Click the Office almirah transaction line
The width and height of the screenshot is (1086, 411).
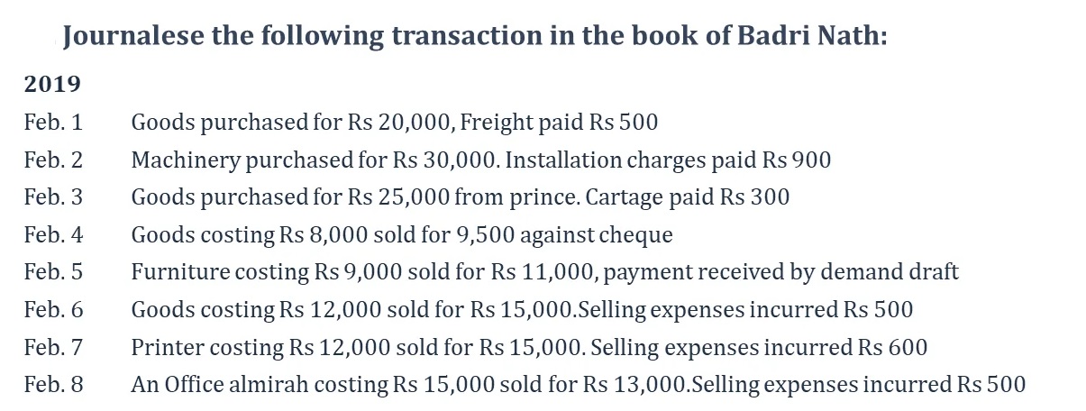(x=578, y=385)
